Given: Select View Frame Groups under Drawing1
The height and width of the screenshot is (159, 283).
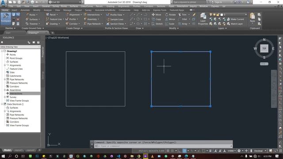Looking at the screenshot, I should point(19,101).
